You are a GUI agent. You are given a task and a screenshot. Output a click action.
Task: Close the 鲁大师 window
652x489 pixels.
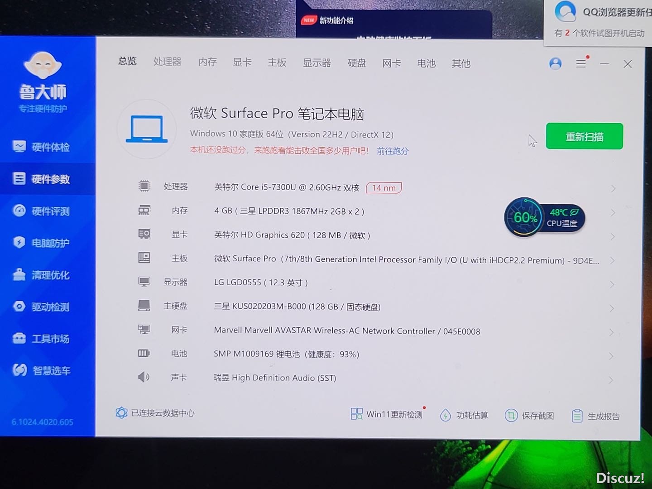tap(628, 64)
